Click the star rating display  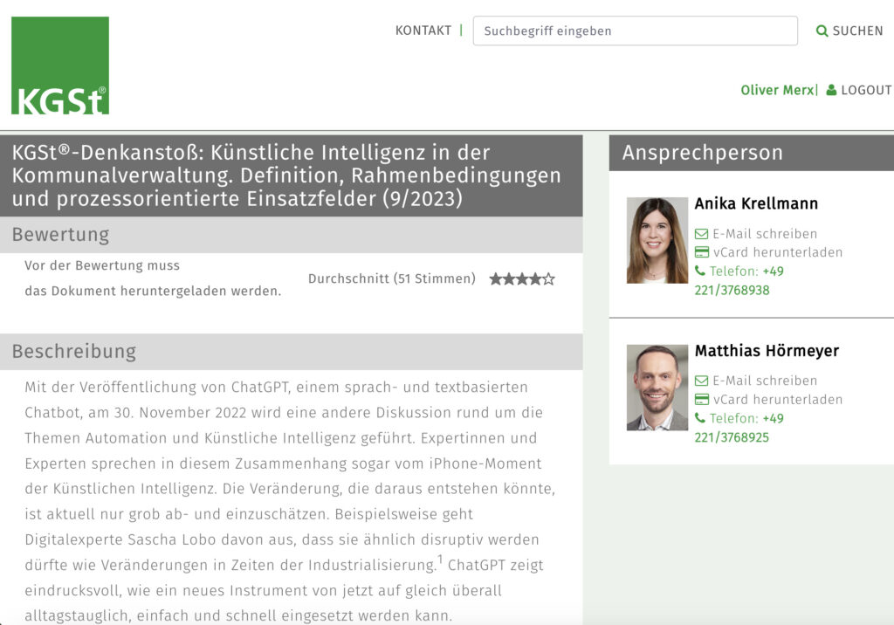coord(521,279)
